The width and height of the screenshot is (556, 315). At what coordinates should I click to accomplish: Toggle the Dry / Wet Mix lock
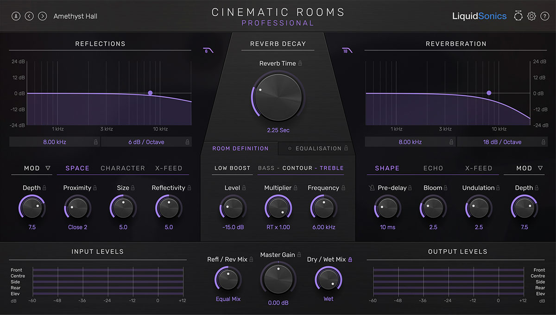click(350, 259)
